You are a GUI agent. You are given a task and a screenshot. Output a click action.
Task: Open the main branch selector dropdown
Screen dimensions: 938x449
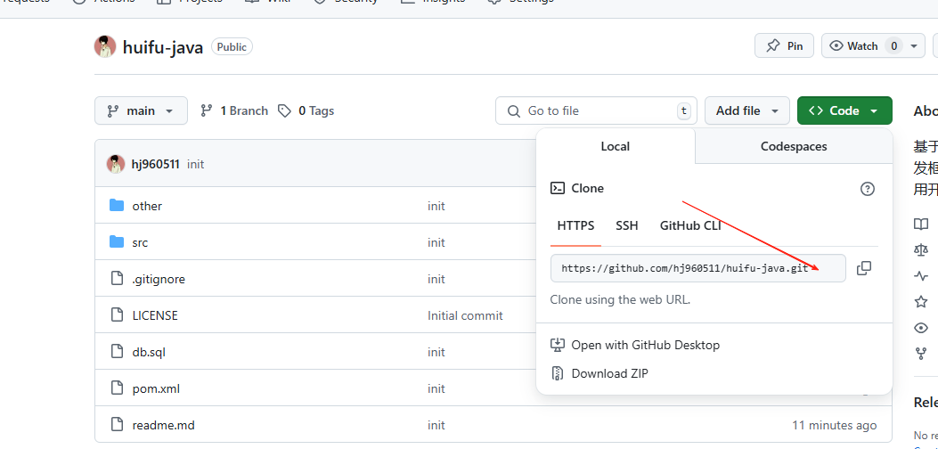point(141,110)
